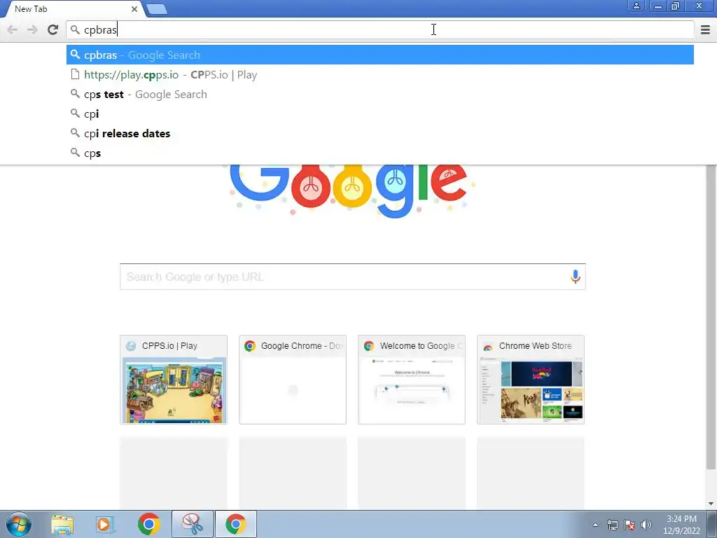Show hidden system tray icons
This screenshot has height=538, width=717.
(x=595, y=525)
